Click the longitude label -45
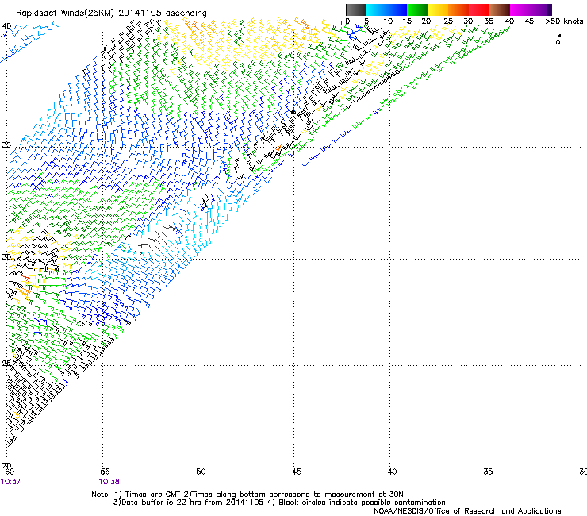The height and width of the screenshot is (516, 587). tap(293, 472)
